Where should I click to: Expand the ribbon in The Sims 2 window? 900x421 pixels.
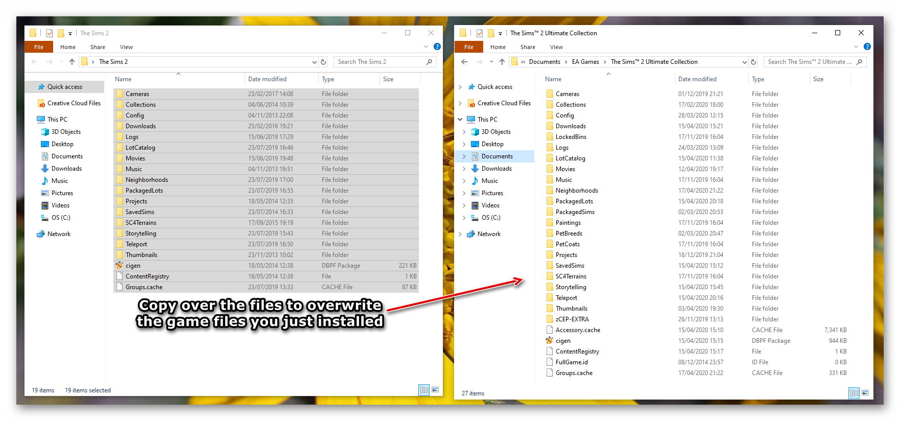tap(426, 46)
